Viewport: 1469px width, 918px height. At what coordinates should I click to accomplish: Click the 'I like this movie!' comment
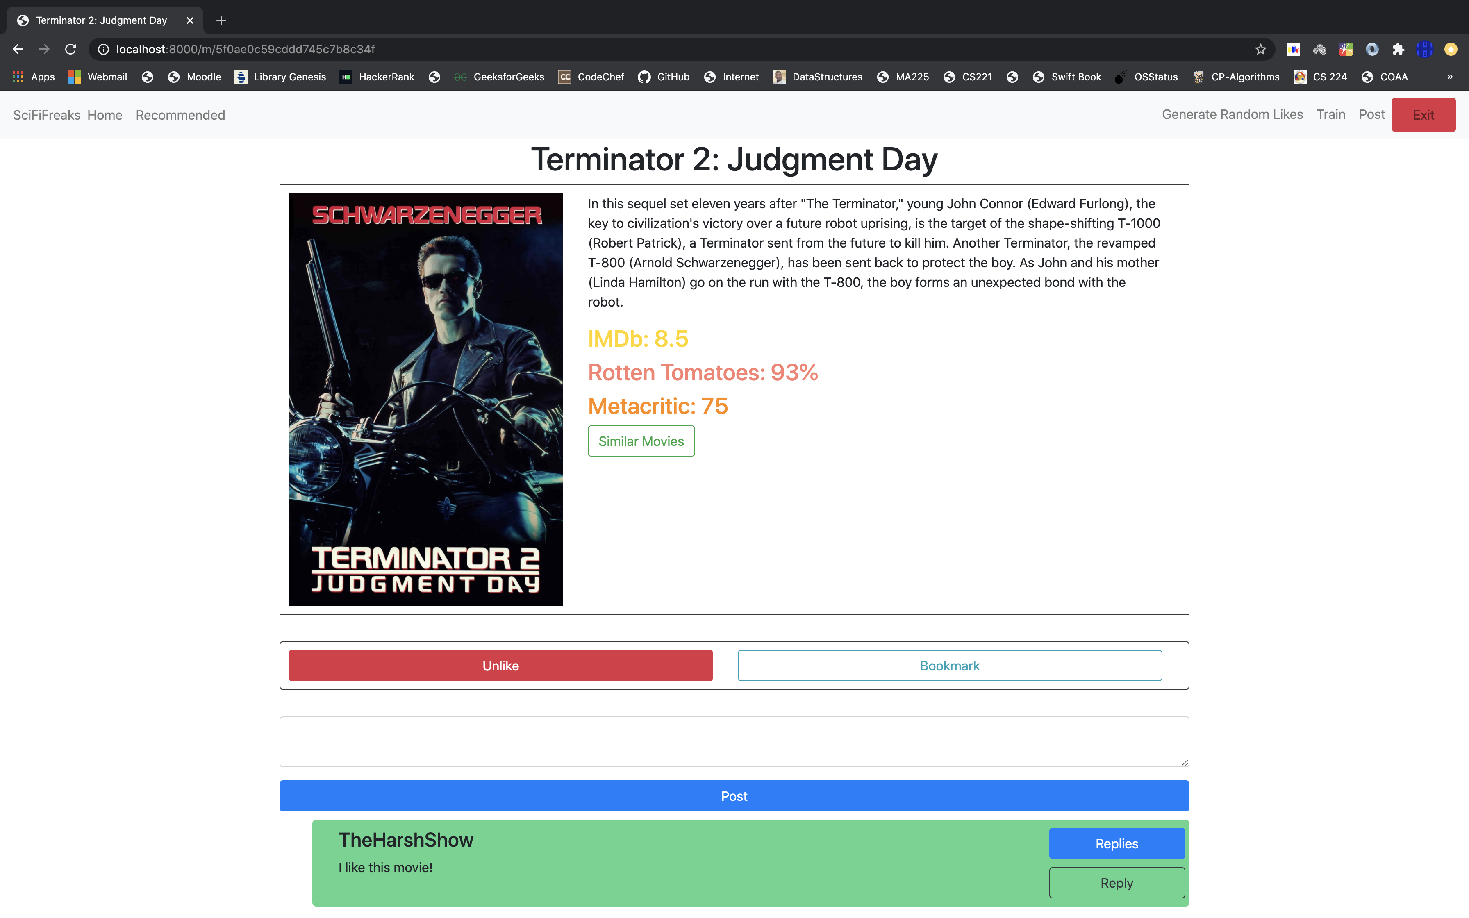point(385,868)
